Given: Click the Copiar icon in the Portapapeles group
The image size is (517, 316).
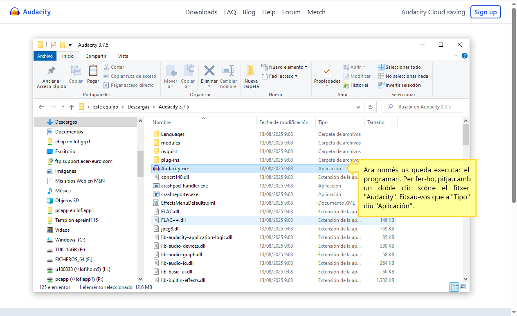Looking at the screenshot, I should (76, 71).
